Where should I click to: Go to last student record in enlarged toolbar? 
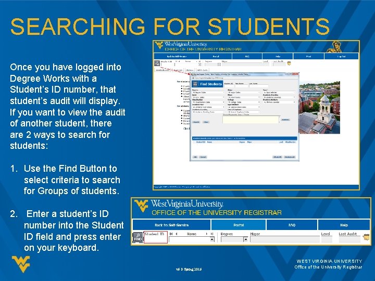pyautogui.click(x=211, y=234)
